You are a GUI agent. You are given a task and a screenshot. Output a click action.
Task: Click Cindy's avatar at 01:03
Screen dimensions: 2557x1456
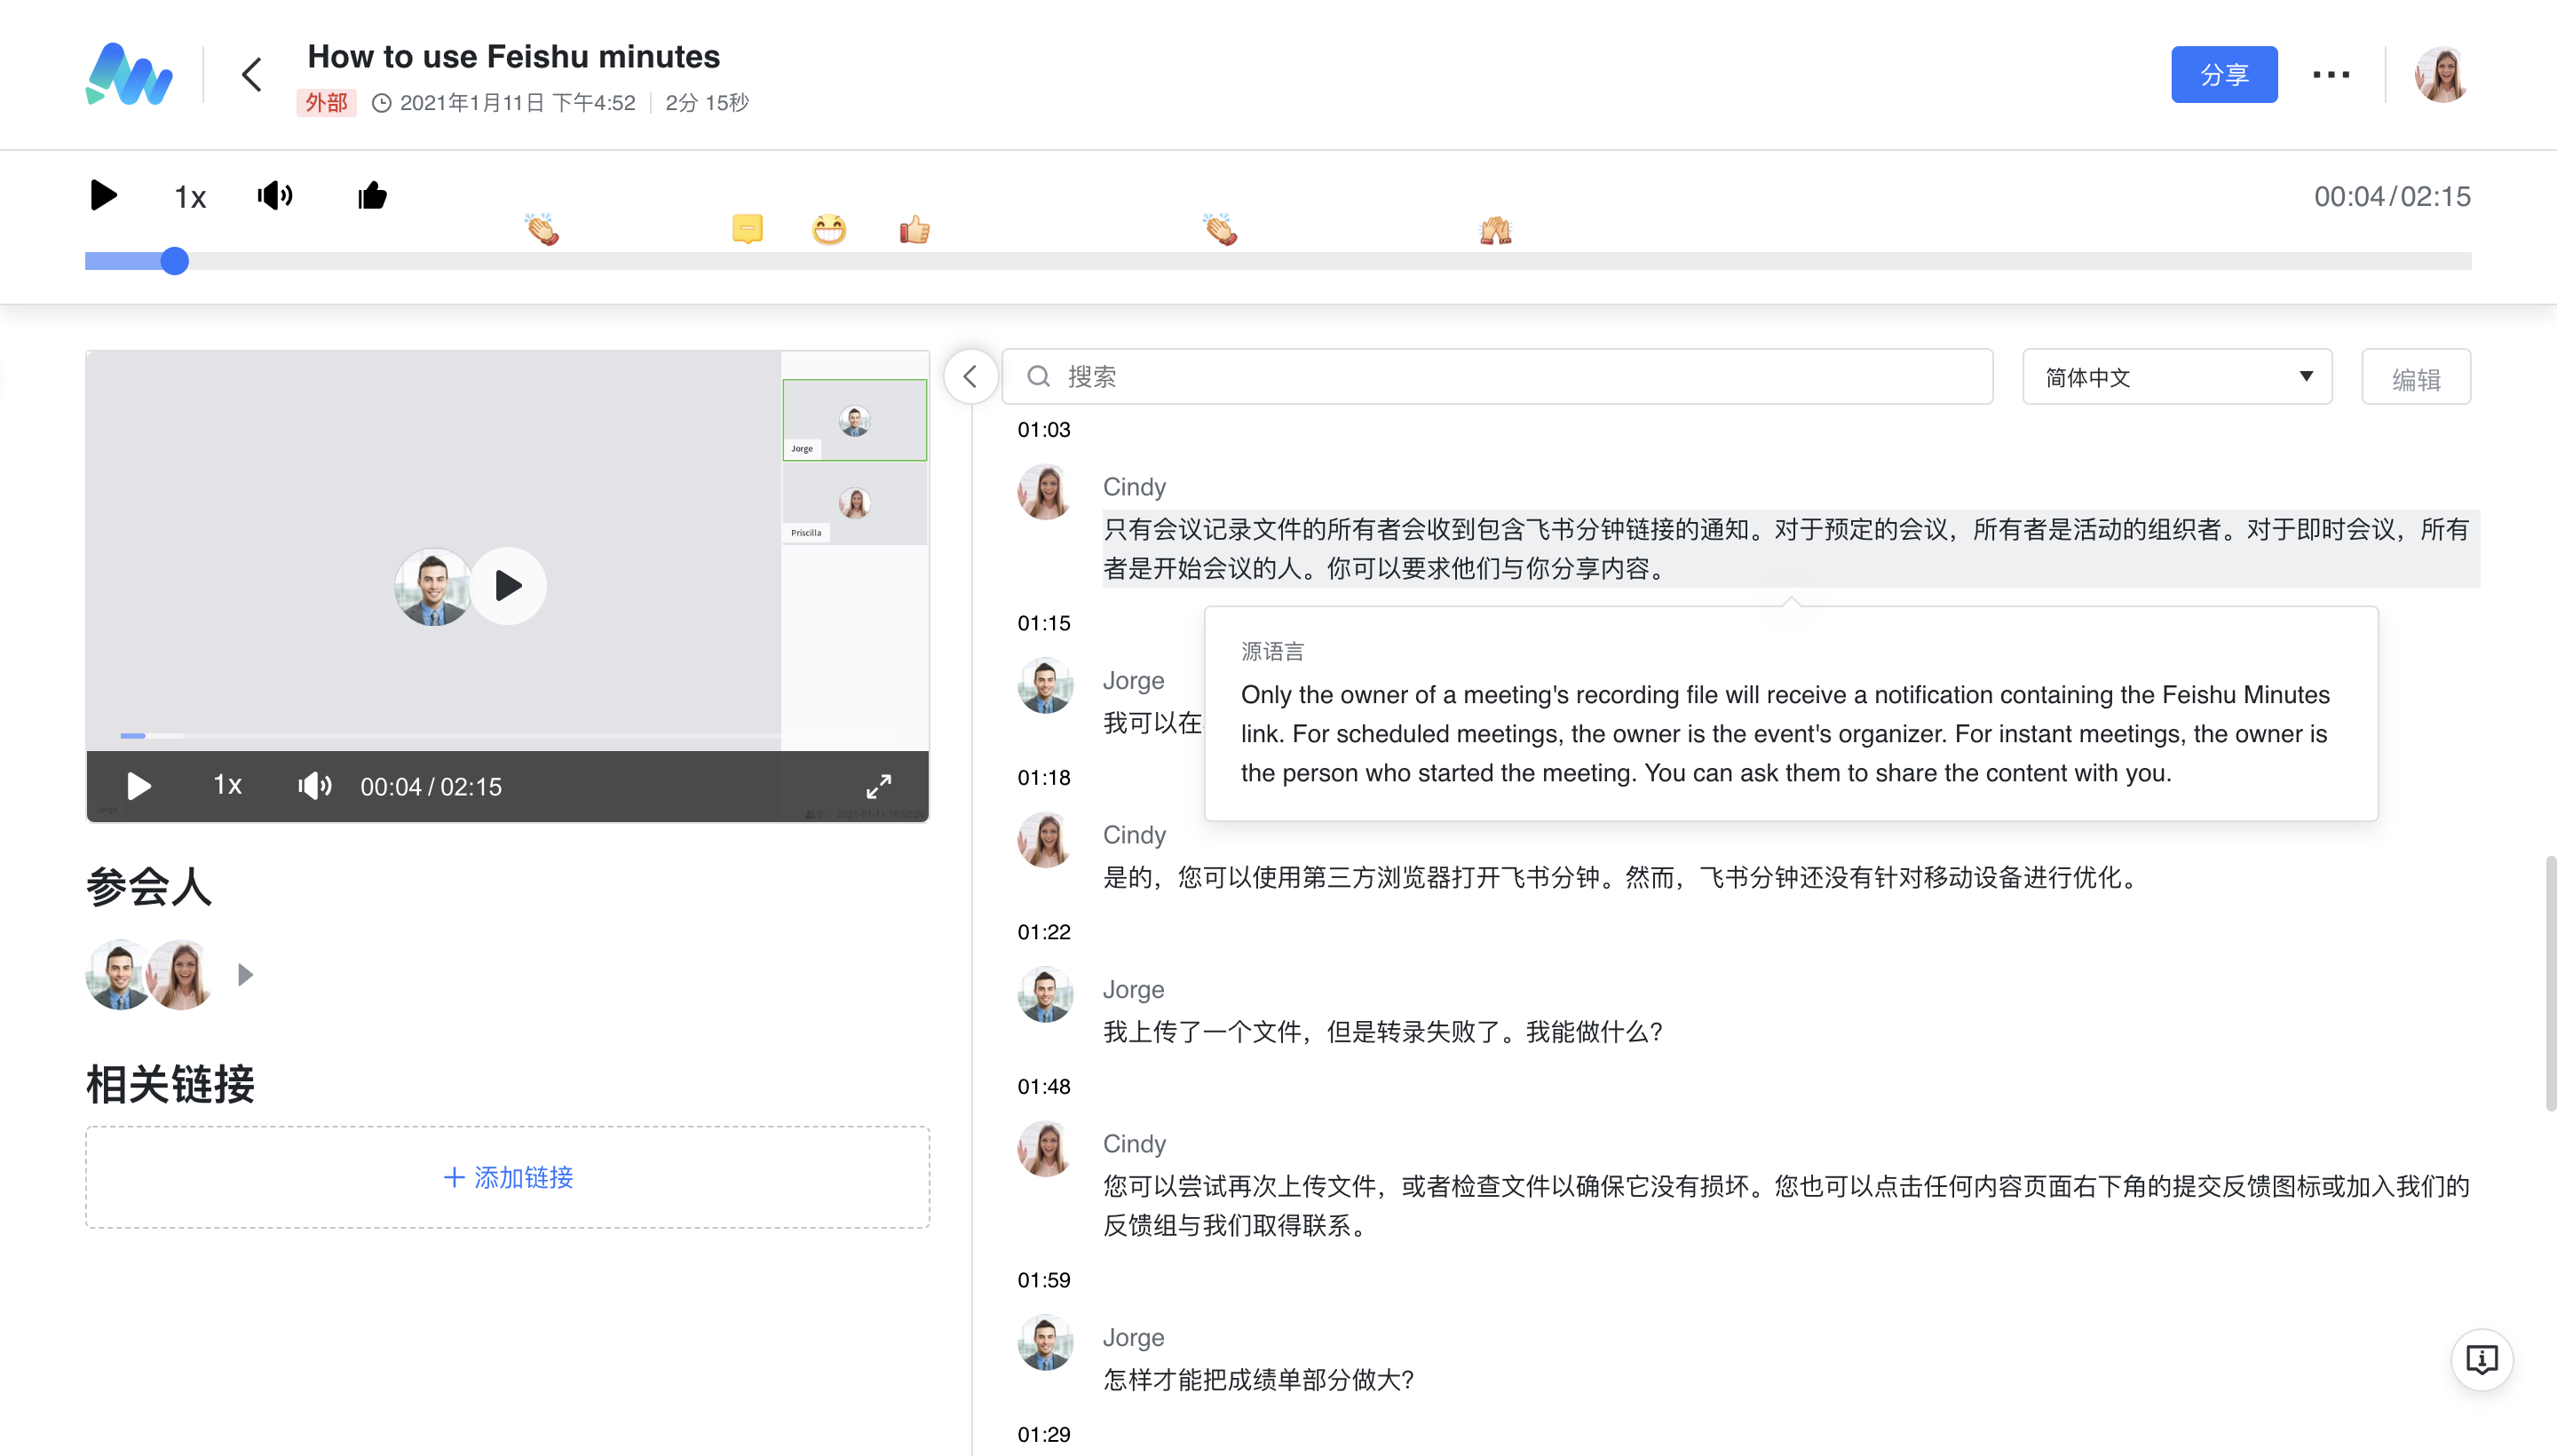(1045, 492)
